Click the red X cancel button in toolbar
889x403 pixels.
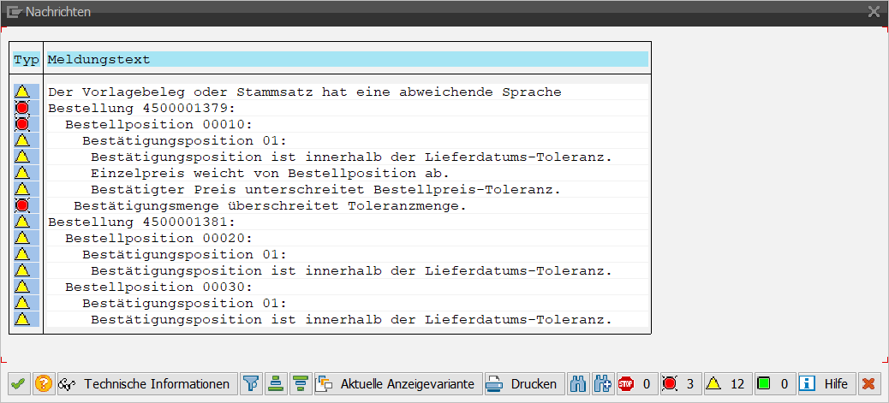pos(868,384)
